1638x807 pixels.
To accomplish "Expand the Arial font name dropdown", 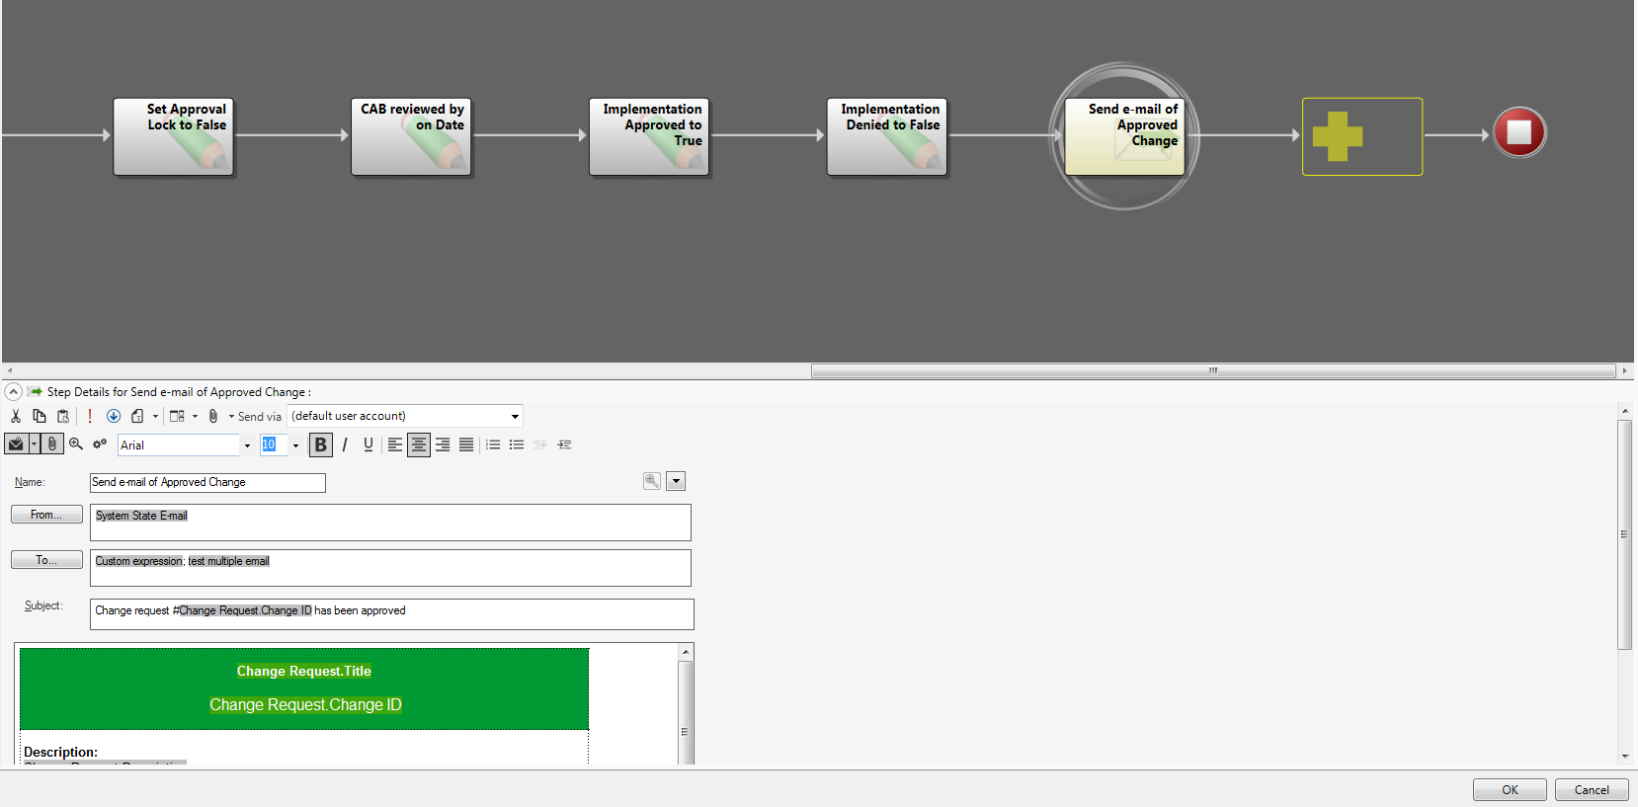I will 247,445.
